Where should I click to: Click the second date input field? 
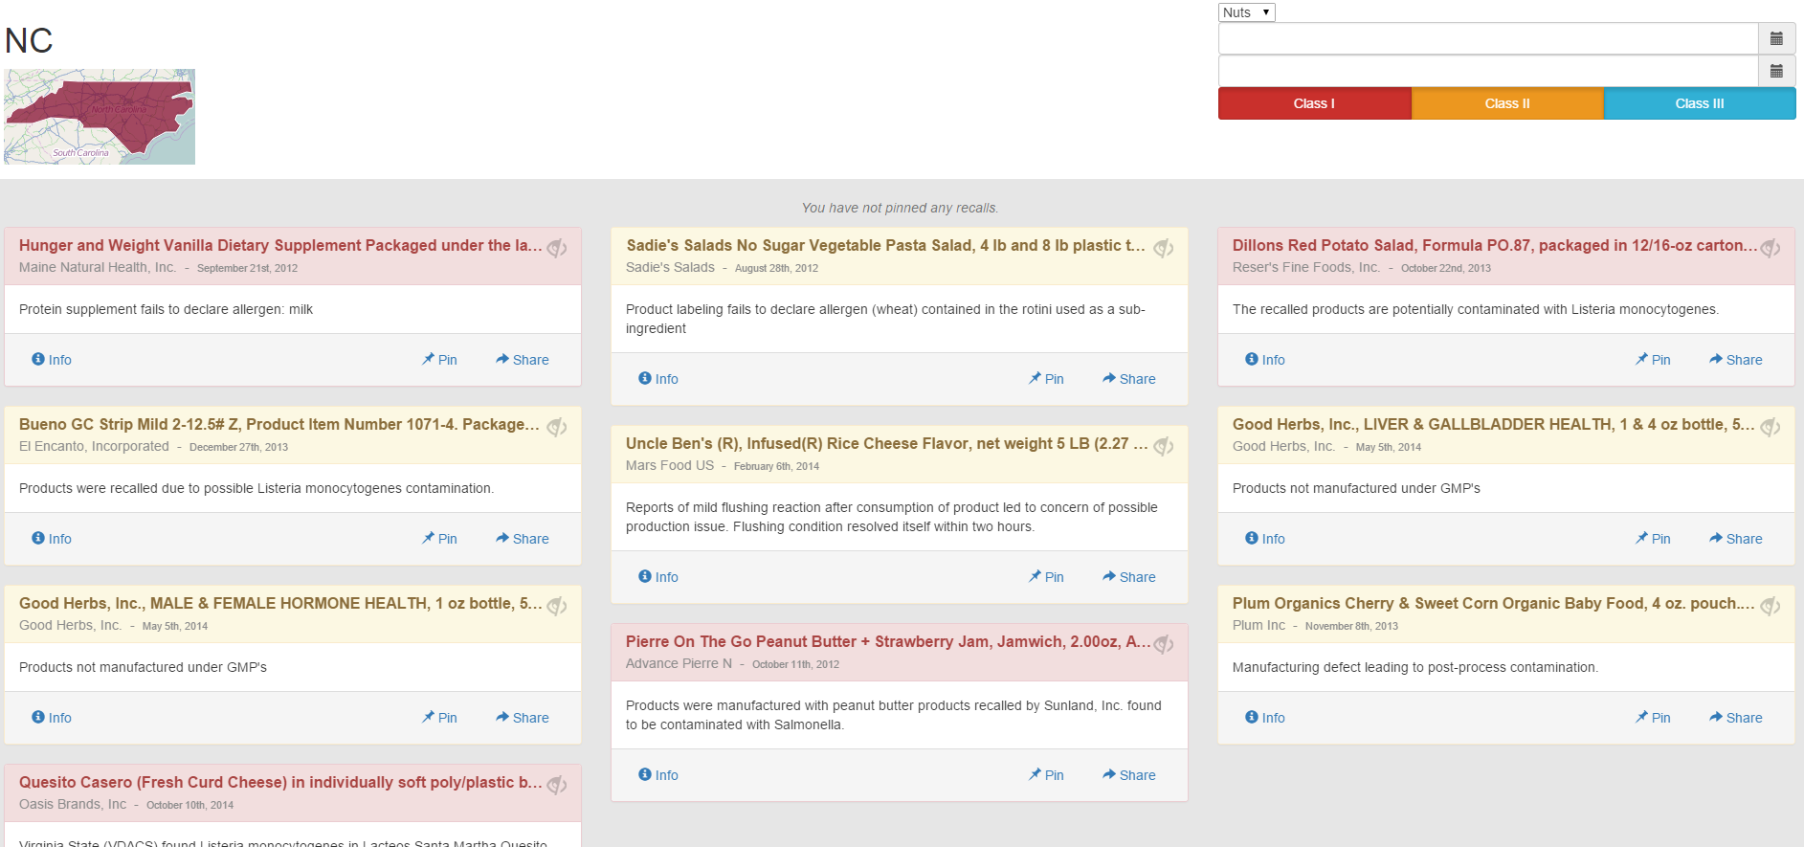tap(1488, 71)
